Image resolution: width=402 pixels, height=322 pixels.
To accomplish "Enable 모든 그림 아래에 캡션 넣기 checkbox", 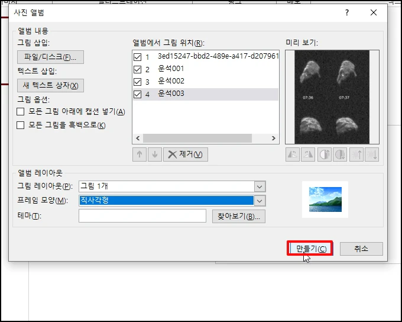I will click(20, 112).
